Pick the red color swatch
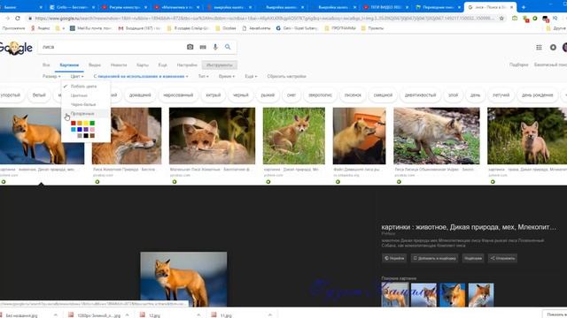The height and width of the screenshot is (318, 567). pos(73,124)
